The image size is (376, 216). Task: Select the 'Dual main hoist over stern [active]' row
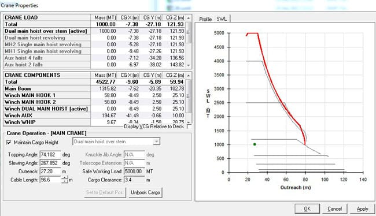click(94, 31)
